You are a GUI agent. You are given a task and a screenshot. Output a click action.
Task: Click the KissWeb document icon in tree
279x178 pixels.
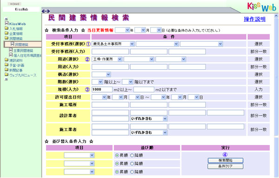[x=7, y=23]
